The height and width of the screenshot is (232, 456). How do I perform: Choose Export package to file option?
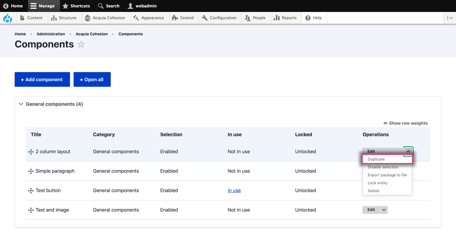(387, 175)
